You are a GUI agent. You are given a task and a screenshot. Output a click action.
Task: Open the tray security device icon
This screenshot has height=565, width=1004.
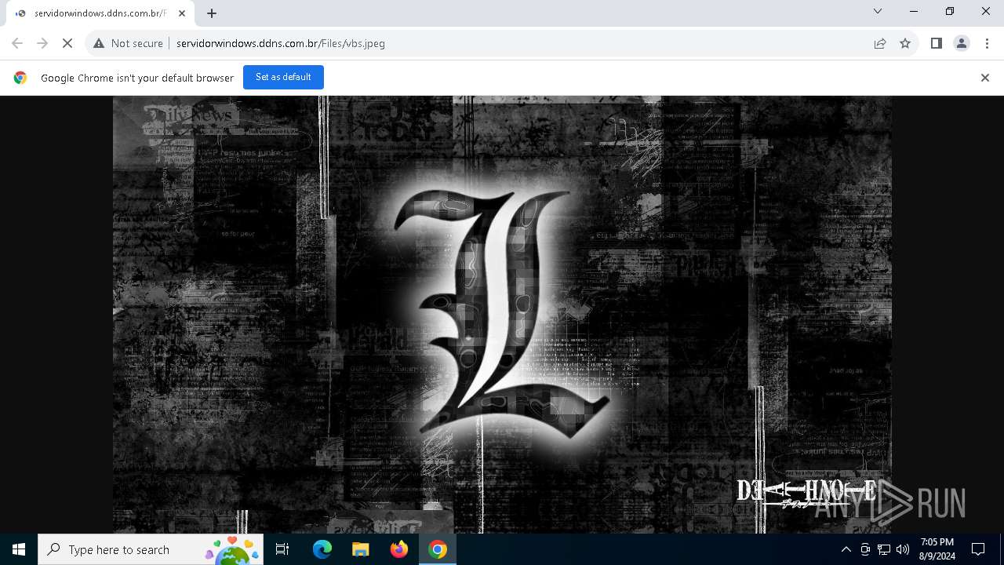click(x=865, y=549)
